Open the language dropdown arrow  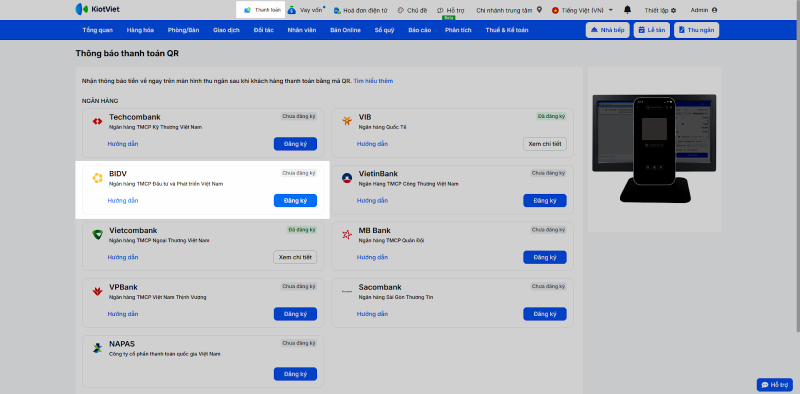[610, 9]
